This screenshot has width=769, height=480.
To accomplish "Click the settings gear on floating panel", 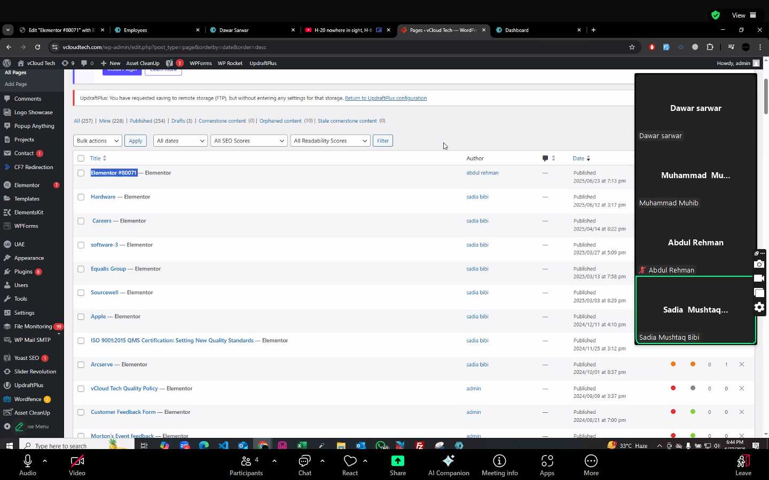I will tap(759, 307).
